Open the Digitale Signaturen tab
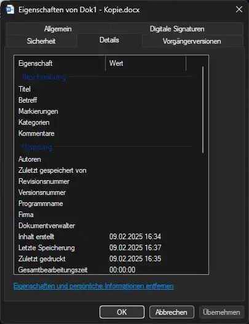Viewport: 249px width, 324px height. (177, 29)
